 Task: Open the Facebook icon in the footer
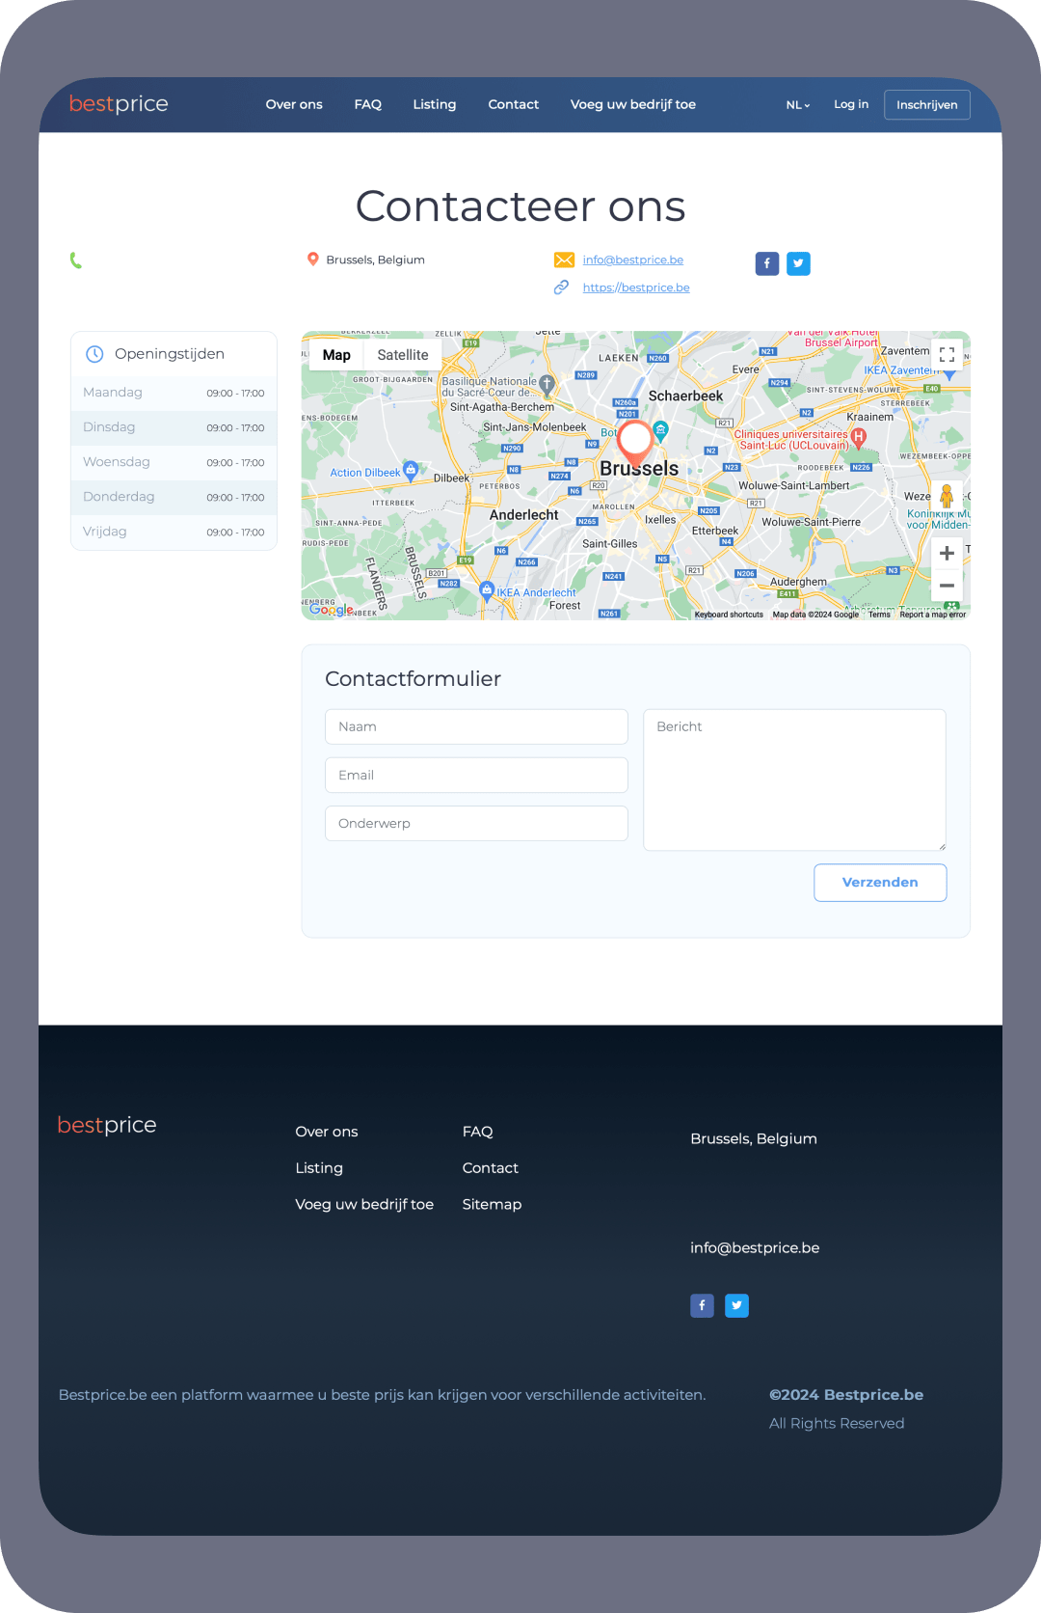(x=702, y=1305)
